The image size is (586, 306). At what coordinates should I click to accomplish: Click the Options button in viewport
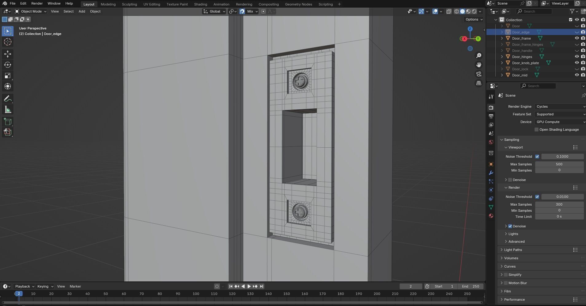(x=474, y=19)
